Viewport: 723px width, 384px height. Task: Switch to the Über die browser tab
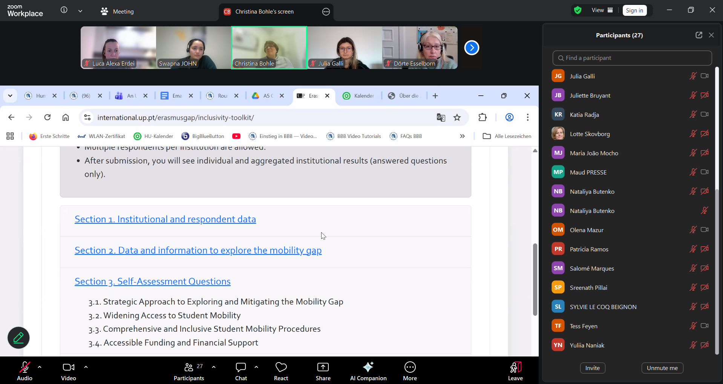(x=404, y=96)
